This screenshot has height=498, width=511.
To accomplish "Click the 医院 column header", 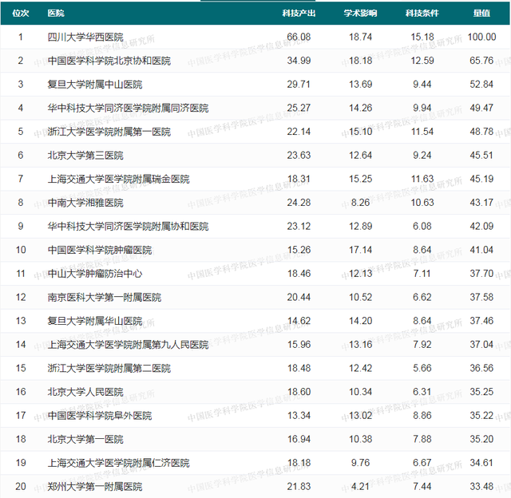I will coord(56,14).
